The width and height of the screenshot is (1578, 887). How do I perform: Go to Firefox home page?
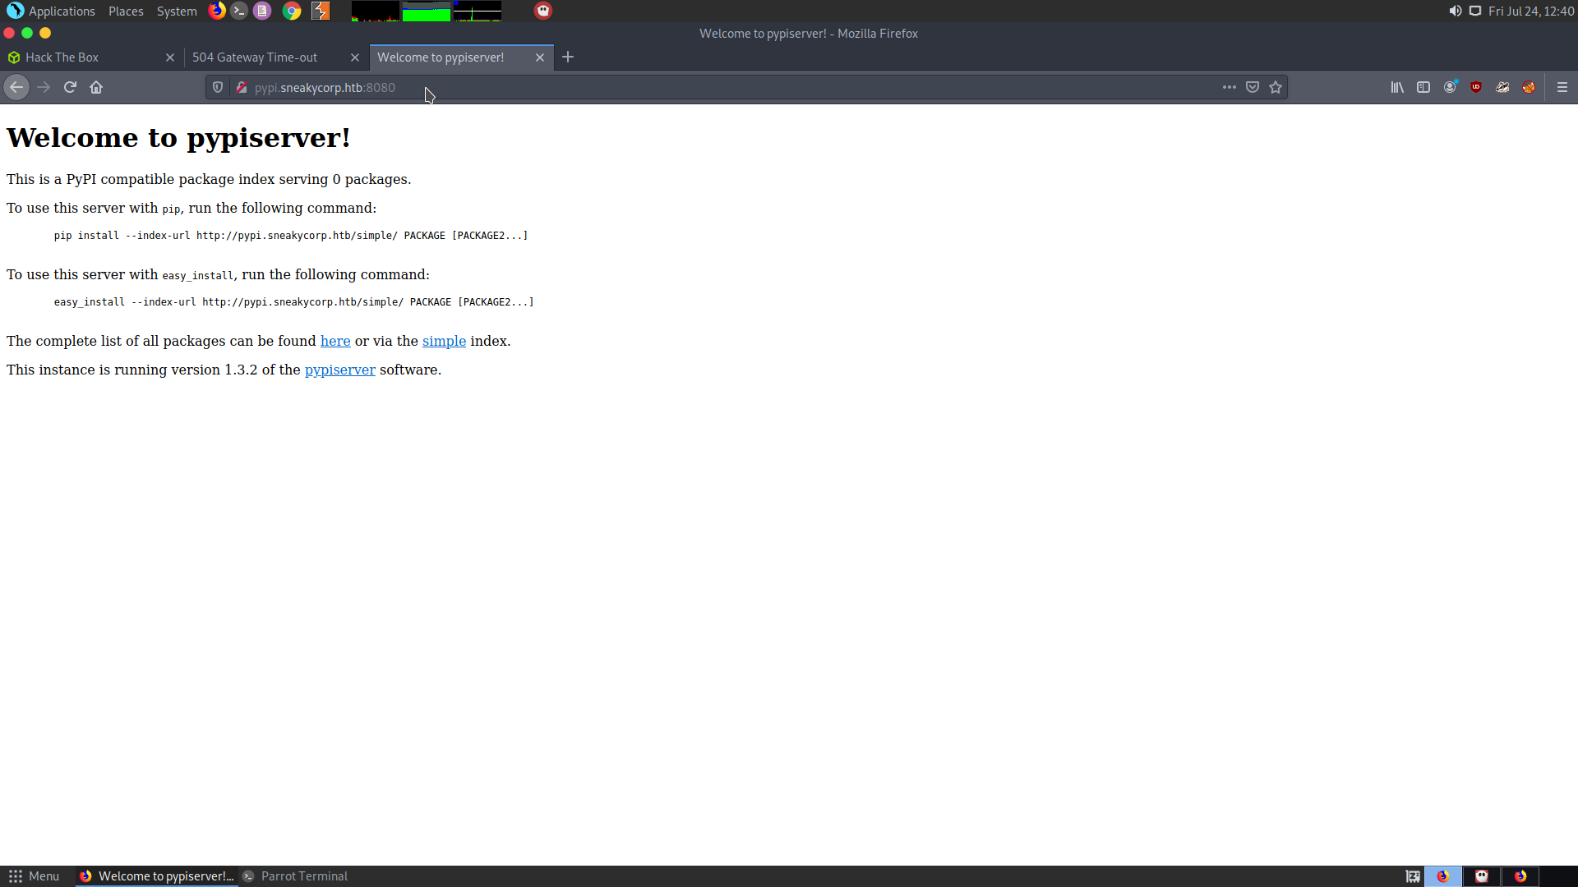tap(96, 87)
